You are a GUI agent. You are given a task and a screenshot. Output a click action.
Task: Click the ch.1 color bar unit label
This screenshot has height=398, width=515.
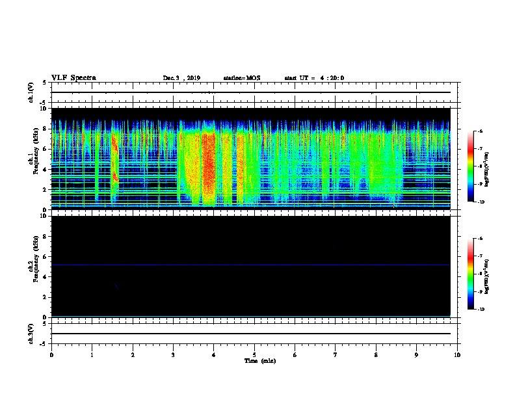point(487,170)
